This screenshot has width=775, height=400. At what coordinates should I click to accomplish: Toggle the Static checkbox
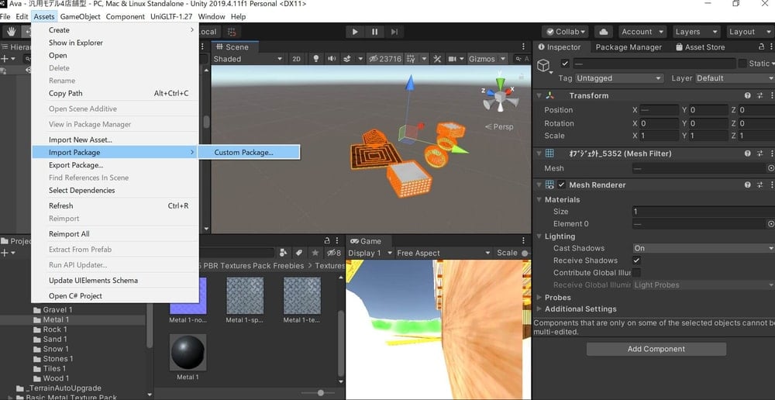tap(742, 64)
